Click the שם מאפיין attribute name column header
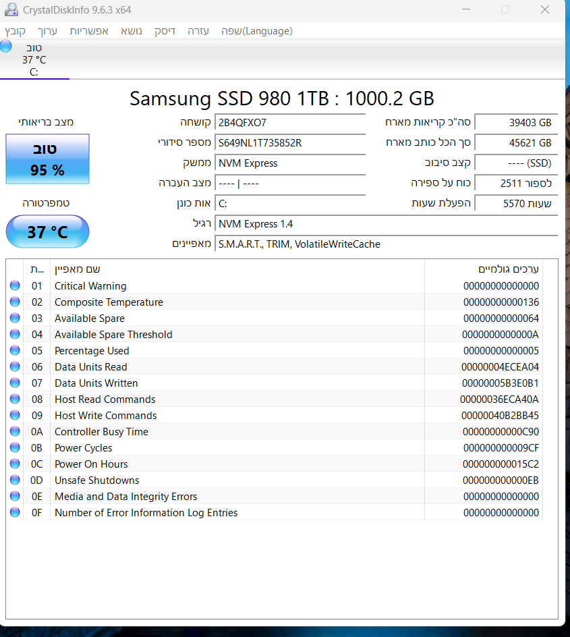The width and height of the screenshot is (570, 637). pos(237,269)
